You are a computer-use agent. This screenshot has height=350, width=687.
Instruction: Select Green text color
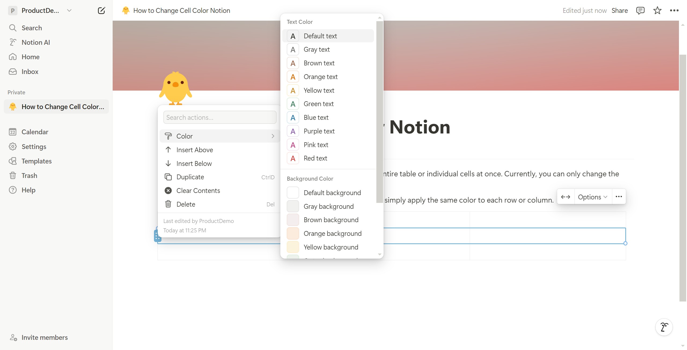pyautogui.click(x=328, y=104)
